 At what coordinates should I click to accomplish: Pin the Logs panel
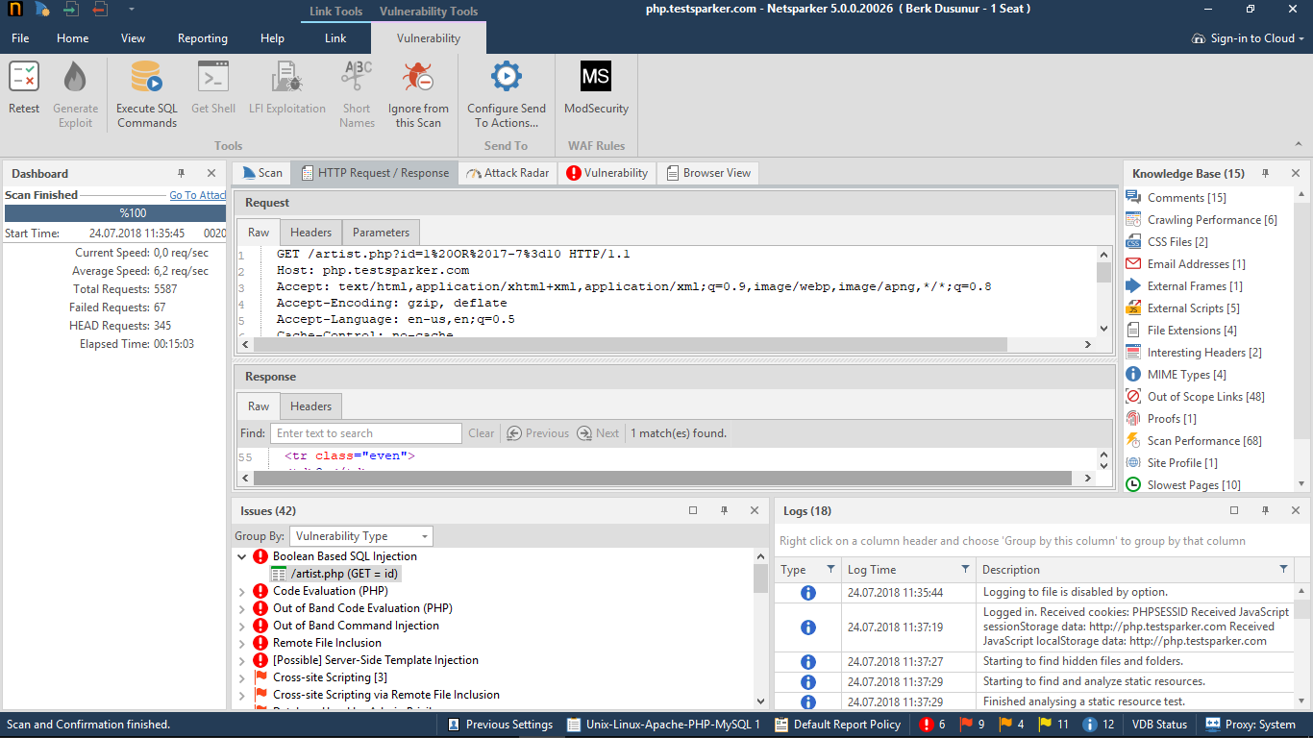point(1265,510)
